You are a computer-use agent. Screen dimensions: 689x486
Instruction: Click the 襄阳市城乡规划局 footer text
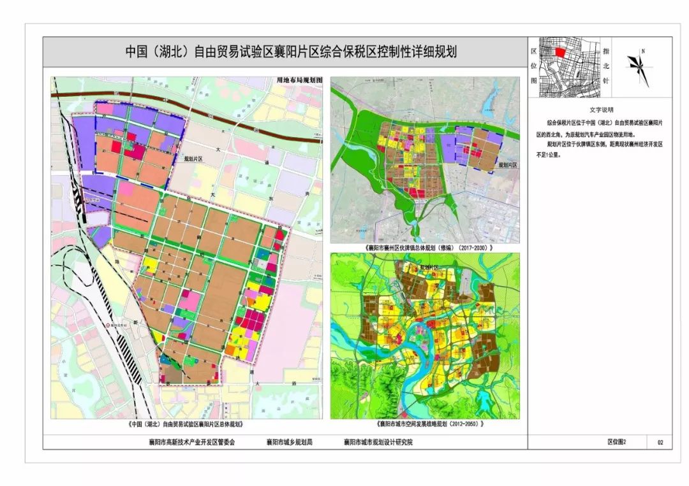point(289,442)
